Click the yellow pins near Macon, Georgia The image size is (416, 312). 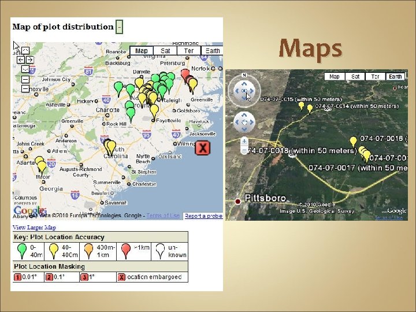click(41, 166)
